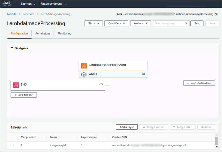Click Add destination
This screenshot has width=222, height=152.
coord(199,83)
